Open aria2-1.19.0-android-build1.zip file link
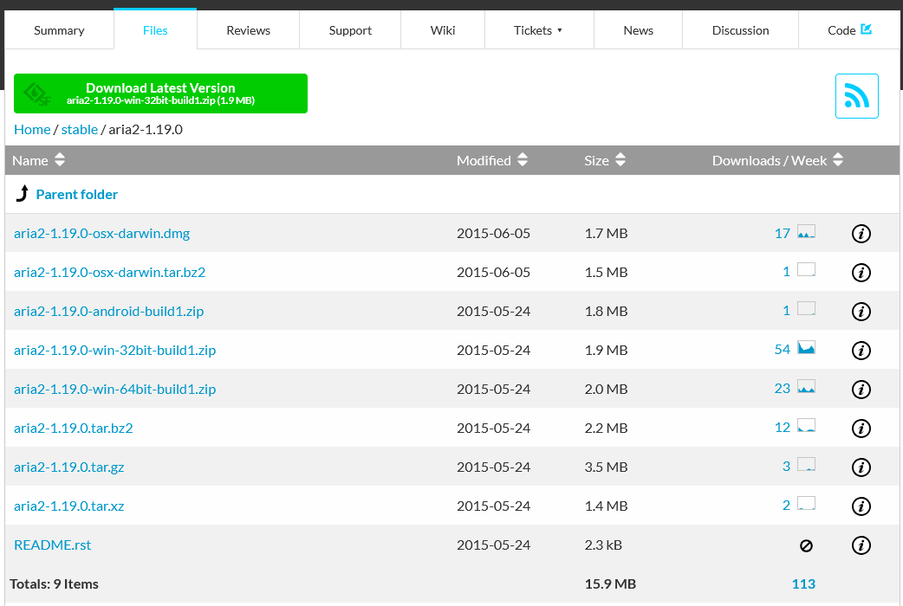Viewport: 903px width, 606px height. coord(108,311)
